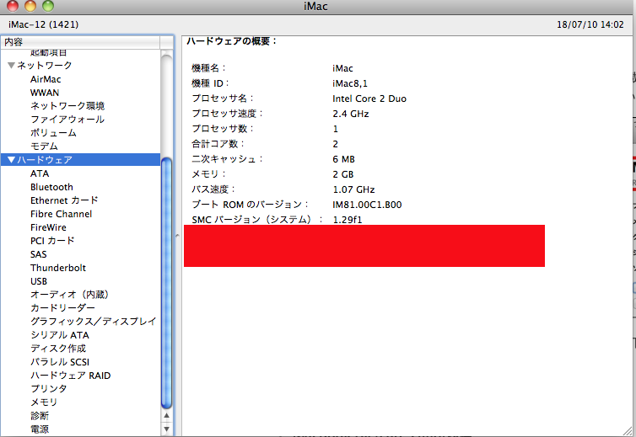Select ハードウェア RAID entry
The width and height of the screenshot is (636, 437).
[x=71, y=375]
